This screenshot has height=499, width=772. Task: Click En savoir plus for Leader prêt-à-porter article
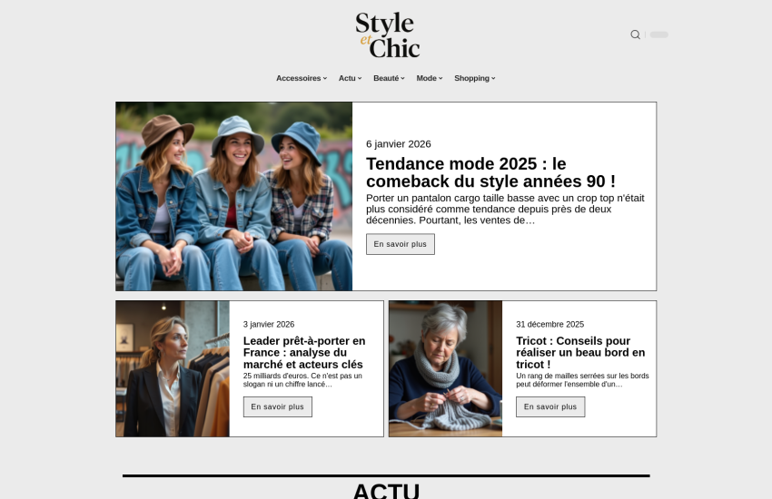tap(277, 406)
